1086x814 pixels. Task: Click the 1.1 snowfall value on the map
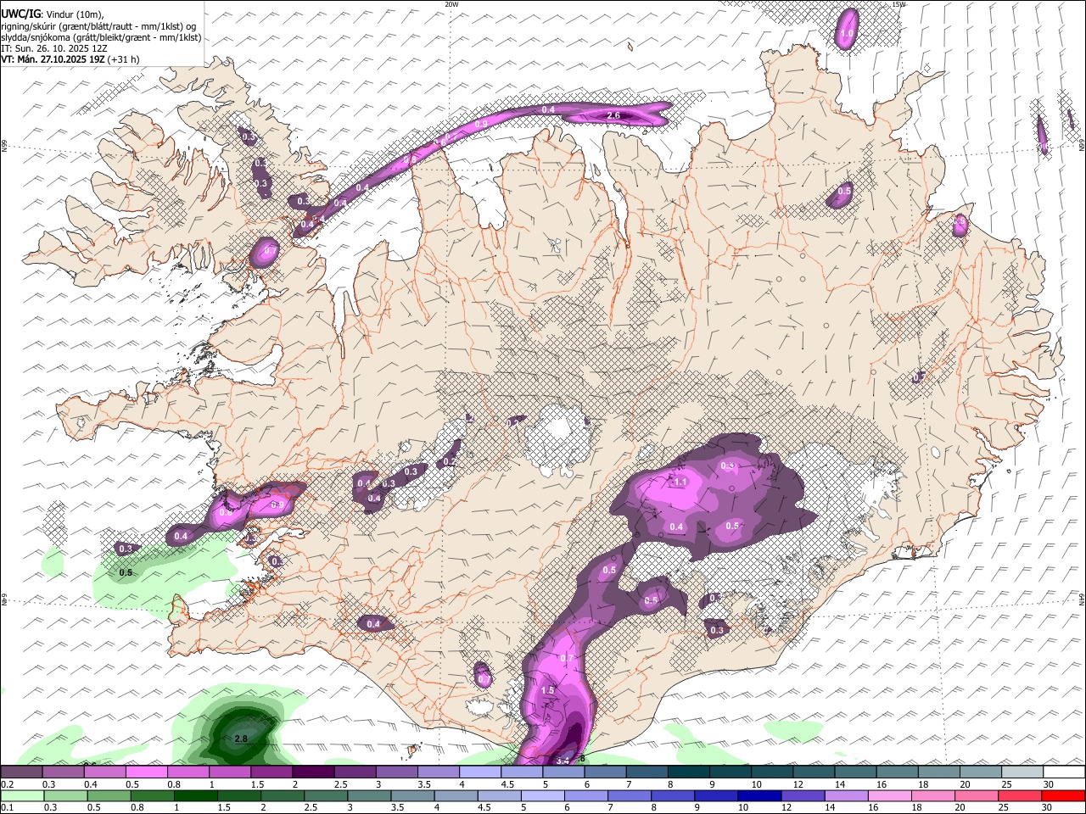click(x=680, y=482)
